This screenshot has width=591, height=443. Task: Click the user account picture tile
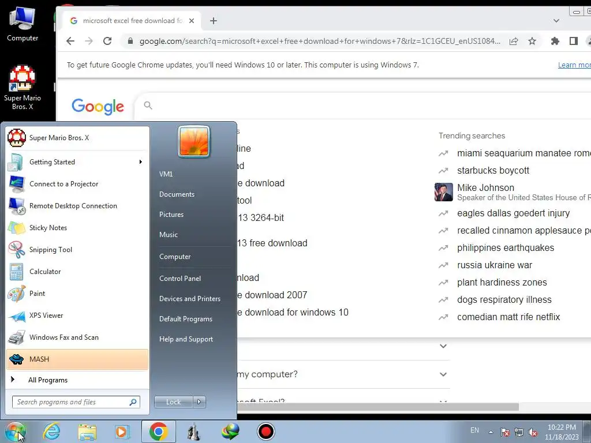[194, 142]
